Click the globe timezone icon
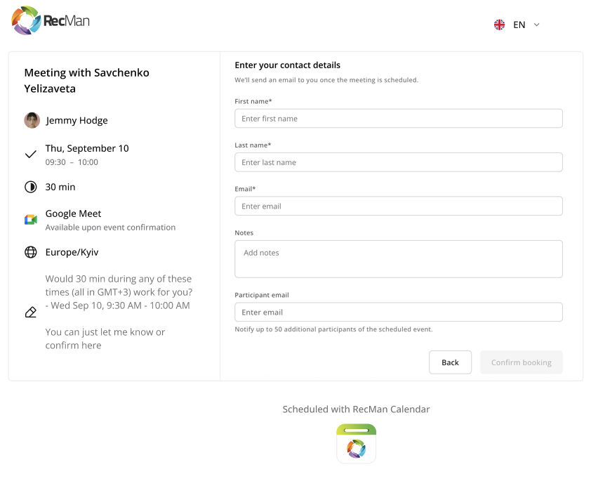Viewport: 591px width, 493px height. pyautogui.click(x=31, y=252)
